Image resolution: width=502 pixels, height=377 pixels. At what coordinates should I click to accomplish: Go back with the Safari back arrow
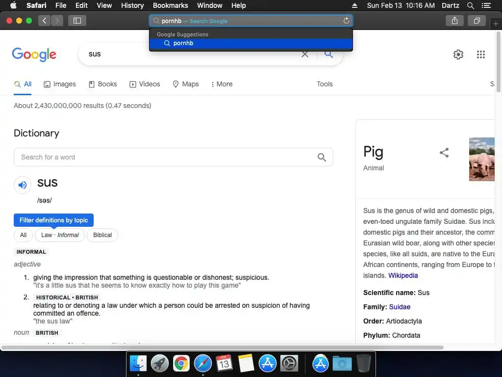(x=45, y=21)
